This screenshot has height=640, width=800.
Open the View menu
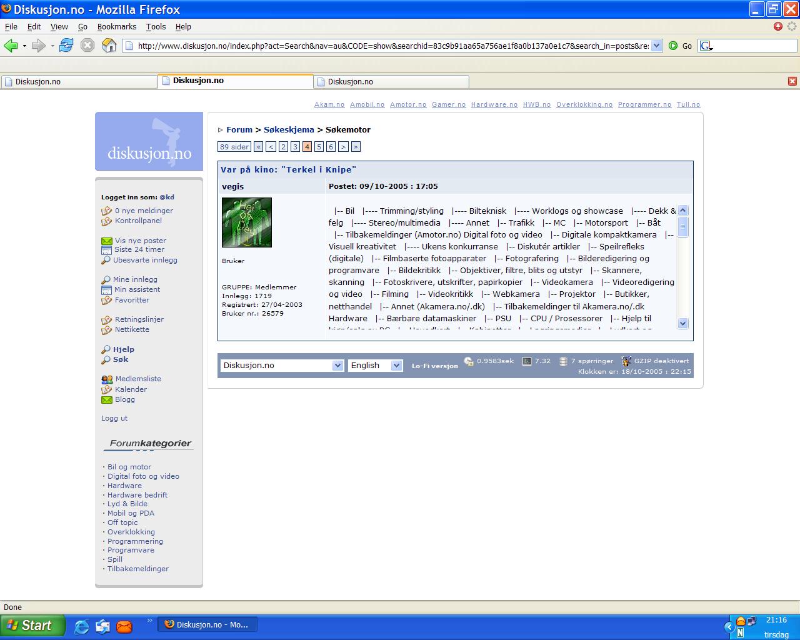(59, 27)
